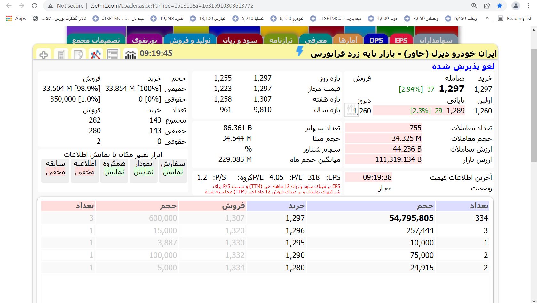Switch to the معرفی tab
The image size is (537, 303).
click(x=316, y=40)
